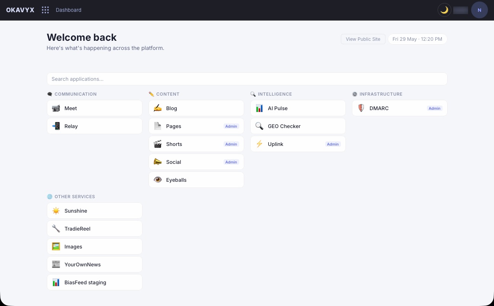Click the Blog writing hand icon
This screenshot has width=494, height=306.
158,108
